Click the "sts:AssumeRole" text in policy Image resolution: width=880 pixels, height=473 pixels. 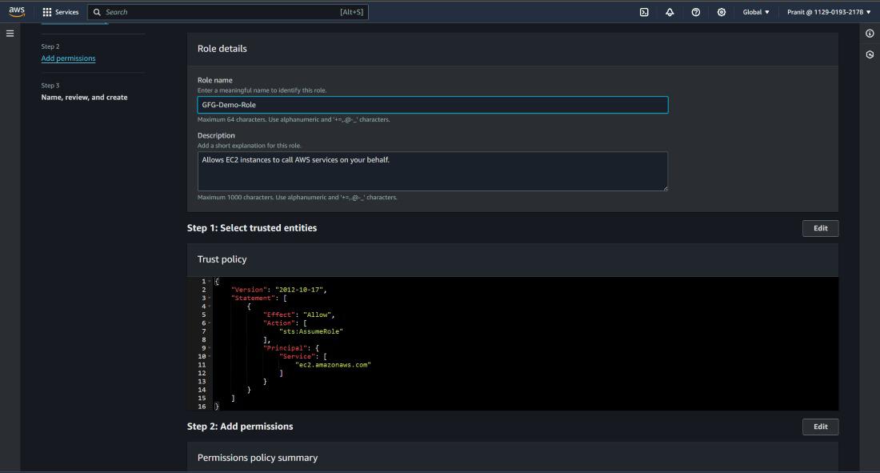point(311,331)
